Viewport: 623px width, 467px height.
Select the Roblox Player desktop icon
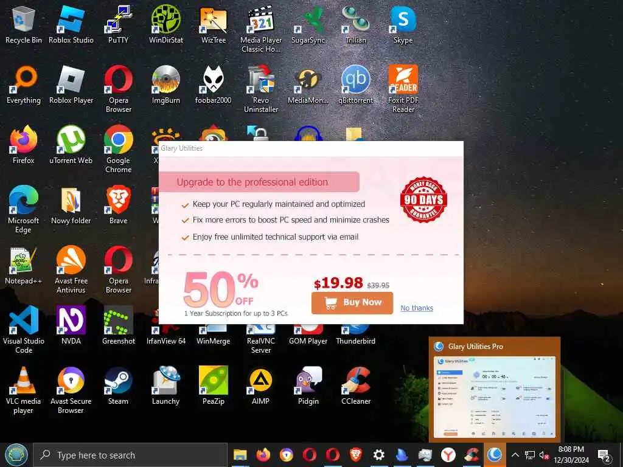point(71,85)
